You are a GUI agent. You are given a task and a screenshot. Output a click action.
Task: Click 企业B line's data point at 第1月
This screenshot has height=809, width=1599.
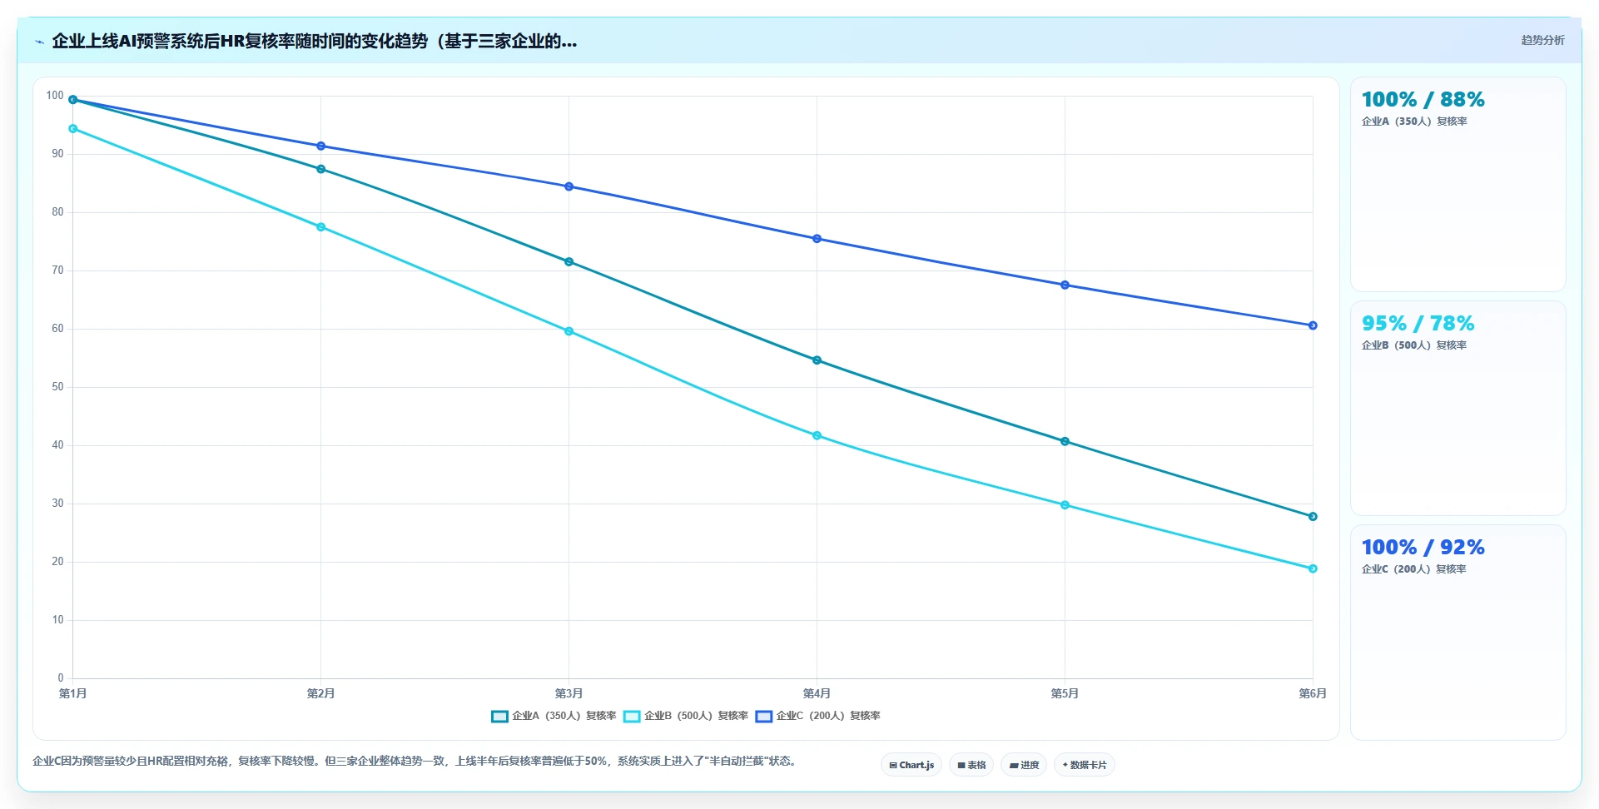[x=73, y=129]
